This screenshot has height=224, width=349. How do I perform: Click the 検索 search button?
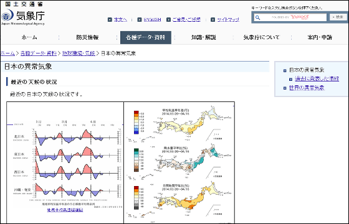point(338,17)
